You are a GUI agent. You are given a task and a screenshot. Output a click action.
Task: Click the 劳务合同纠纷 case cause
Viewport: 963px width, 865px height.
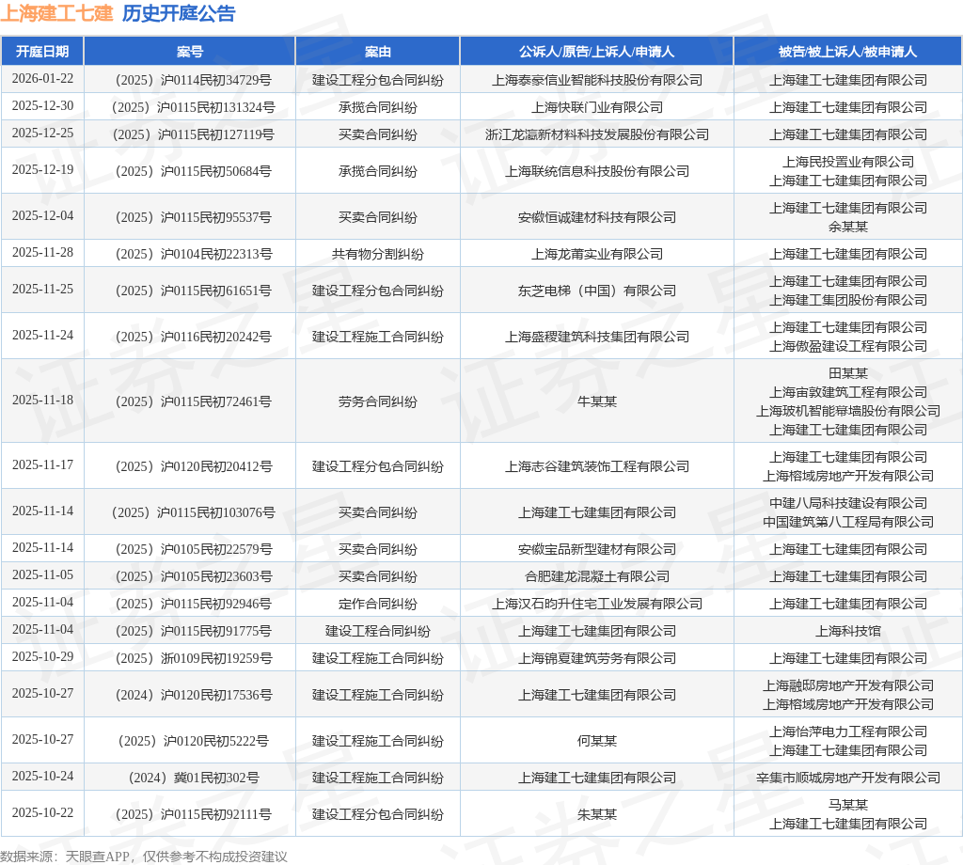coord(378,401)
